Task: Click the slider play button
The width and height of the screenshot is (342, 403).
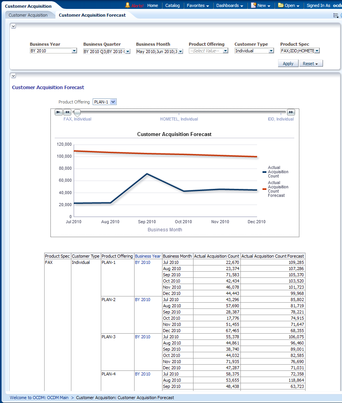Action: pyautogui.click(x=59, y=112)
